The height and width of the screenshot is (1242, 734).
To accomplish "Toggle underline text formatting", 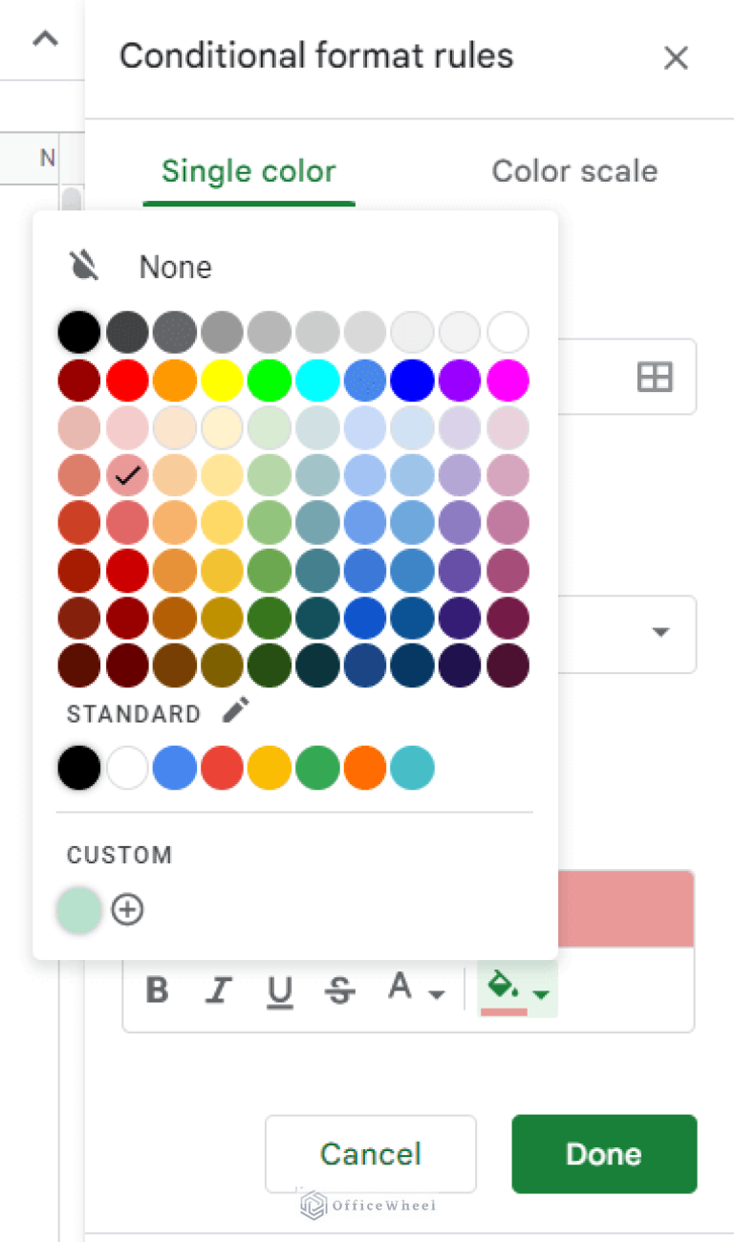I will click(279, 991).
